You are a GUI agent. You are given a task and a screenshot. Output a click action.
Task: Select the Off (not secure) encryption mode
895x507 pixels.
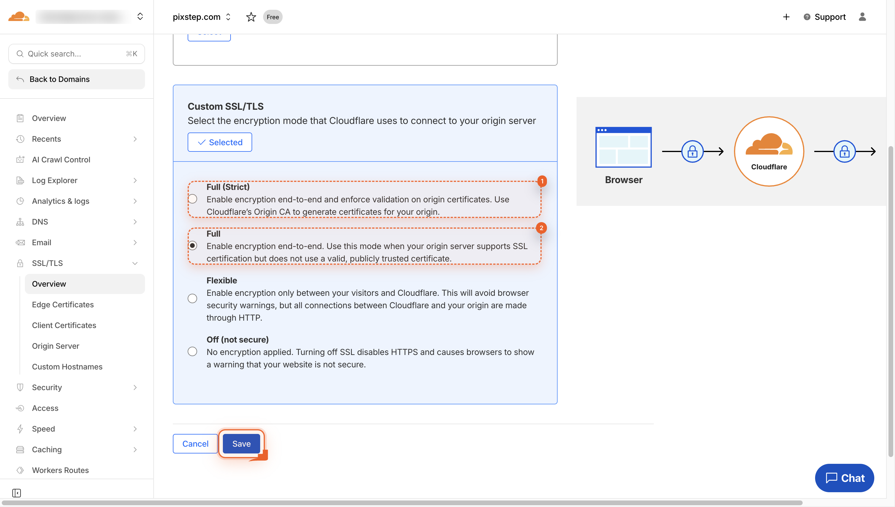tap(193, 351)
